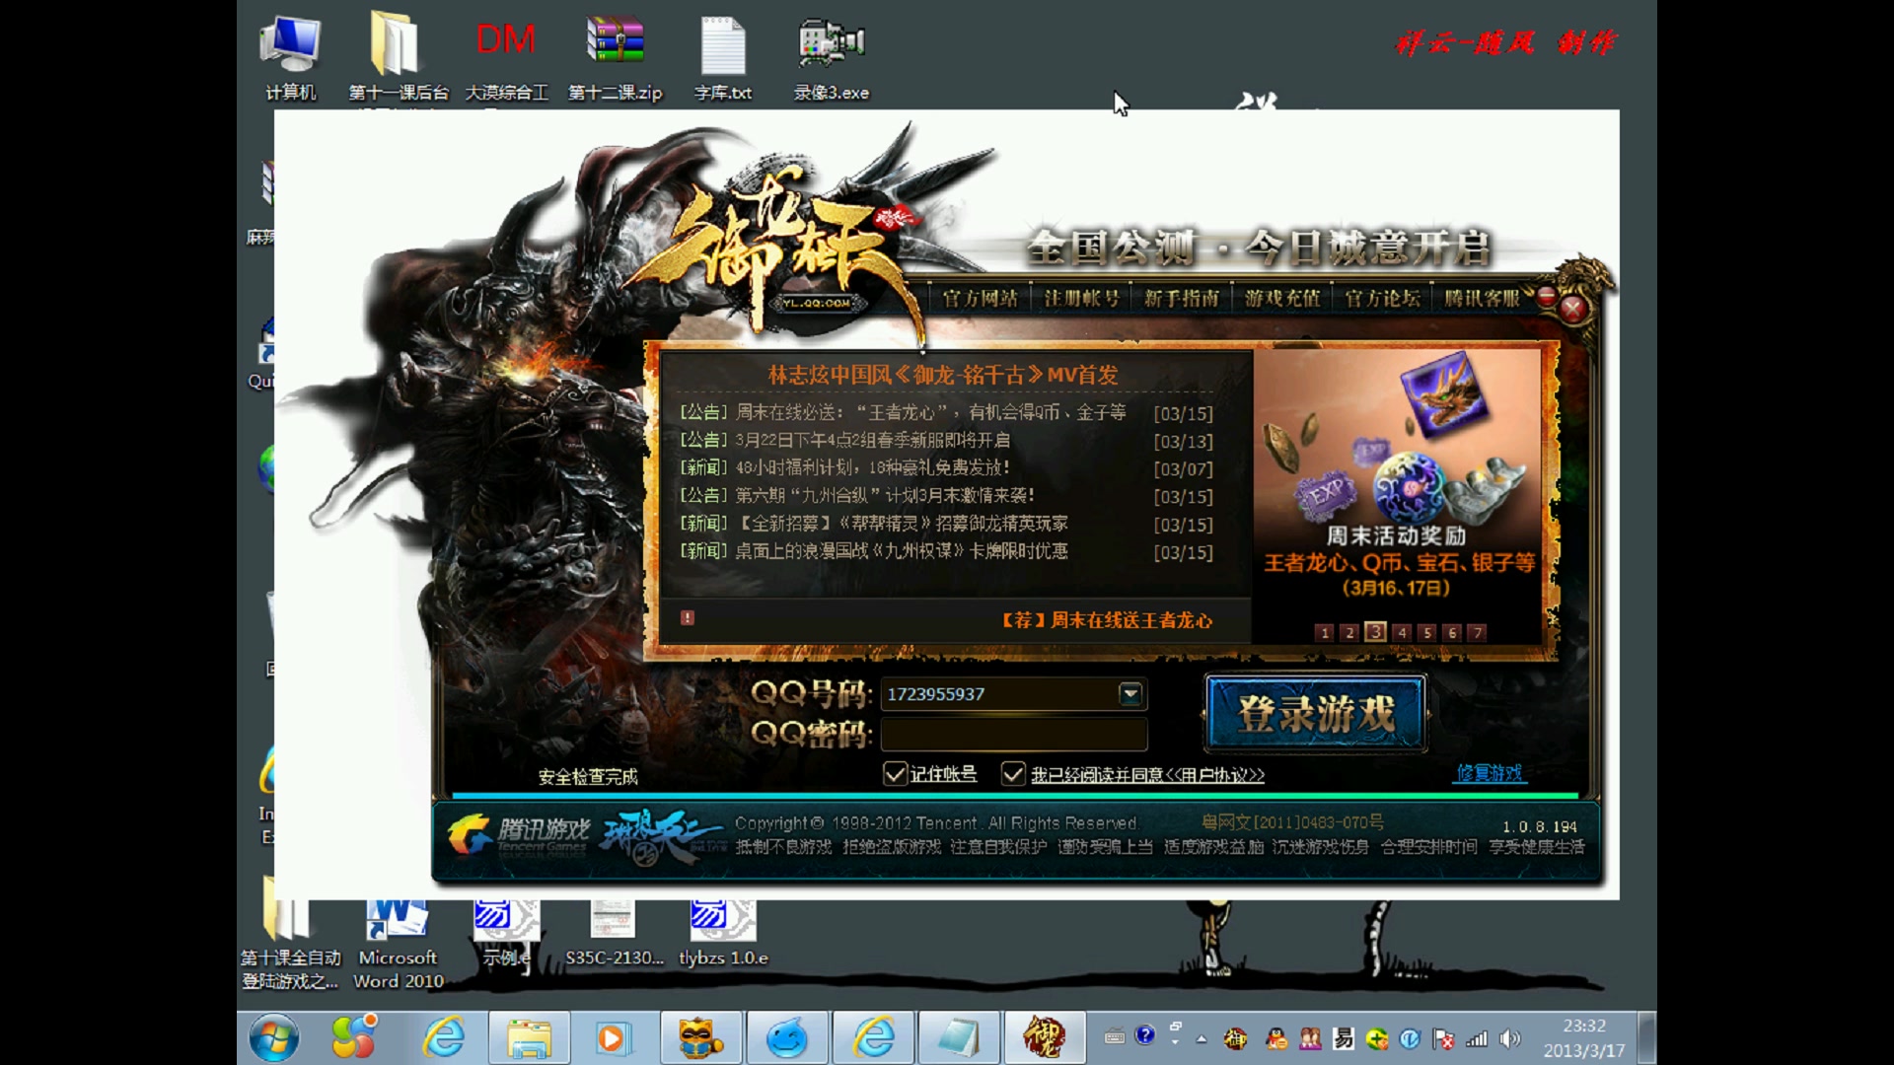Select the 游戏充值 menu item
1894x1065 pixels.
coord(1281,299)
